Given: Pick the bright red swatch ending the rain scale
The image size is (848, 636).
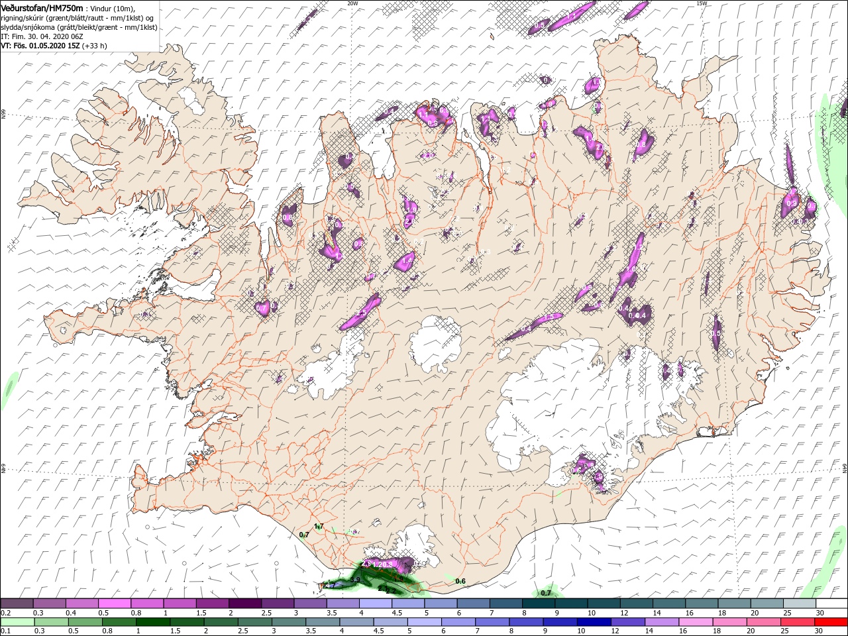Looking at the screenshot, I should 831,622.
